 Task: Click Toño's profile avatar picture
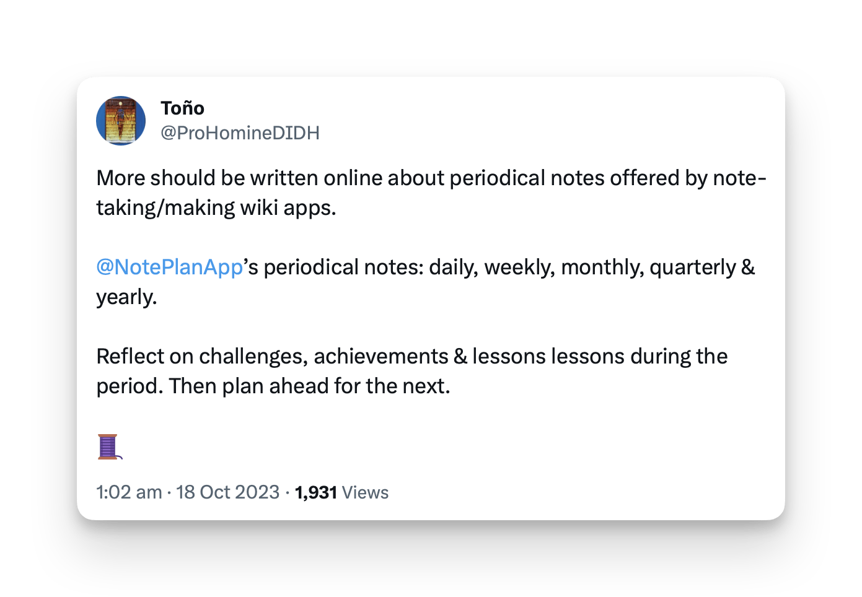click(121, 121)
